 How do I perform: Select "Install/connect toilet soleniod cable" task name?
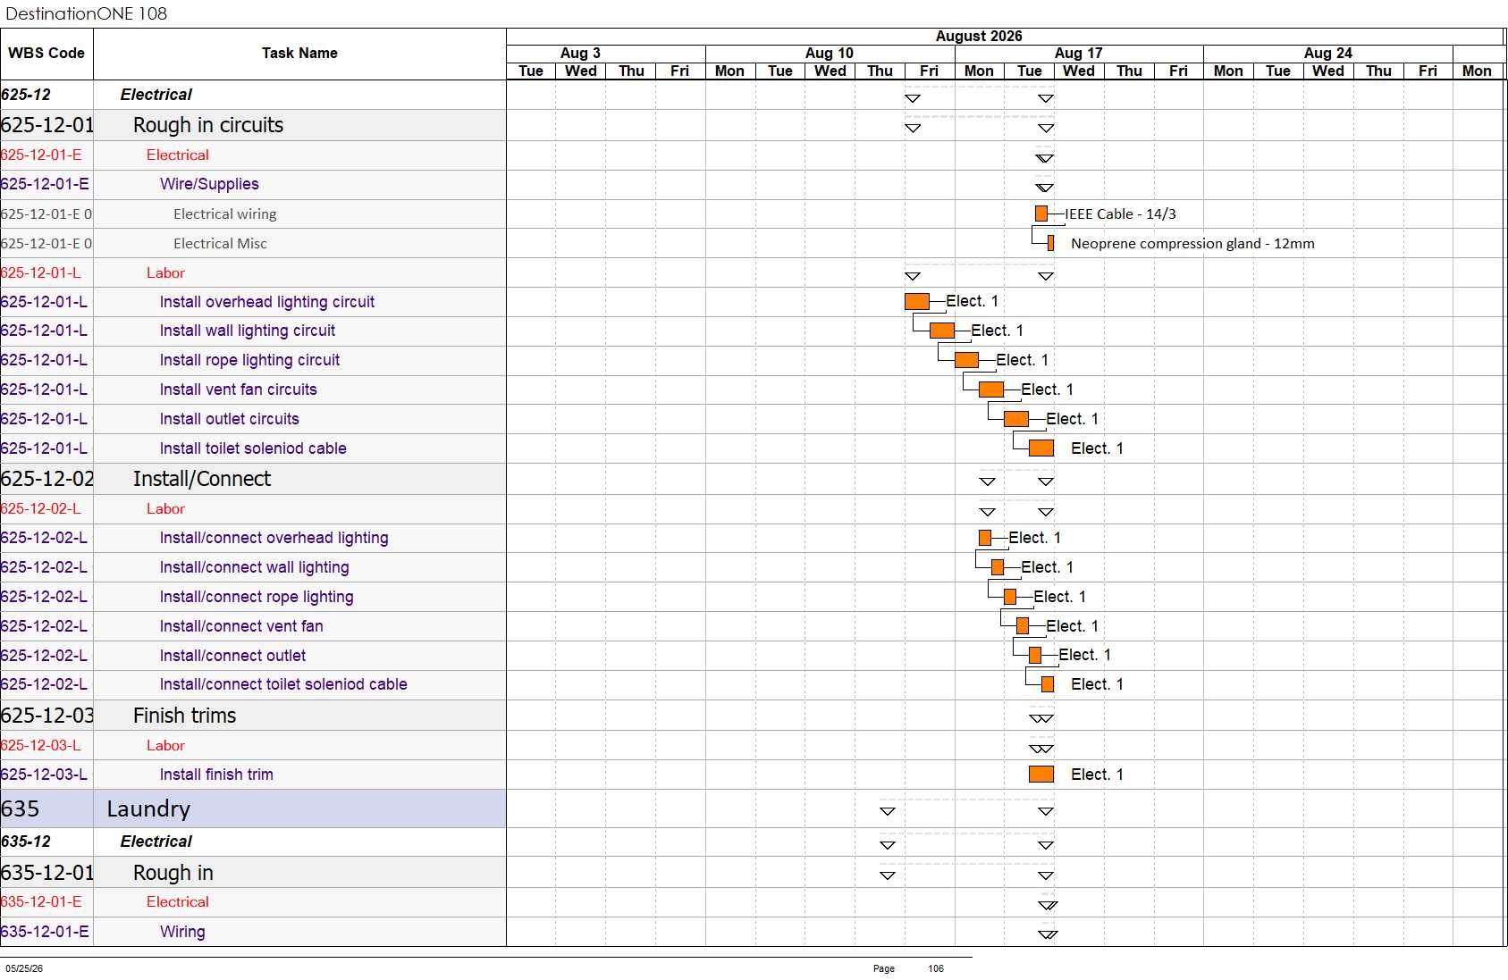[x=283, y=684]
